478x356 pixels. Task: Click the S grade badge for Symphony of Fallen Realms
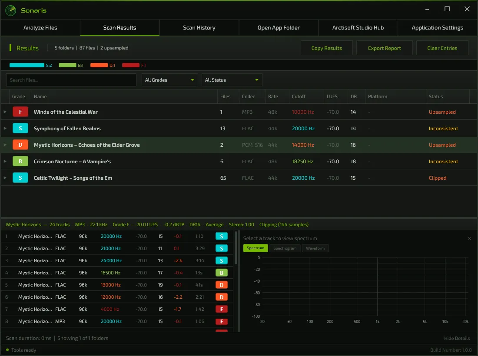(x=20, y=128)
